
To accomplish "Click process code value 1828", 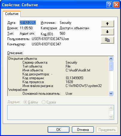I will click(69, 82).
